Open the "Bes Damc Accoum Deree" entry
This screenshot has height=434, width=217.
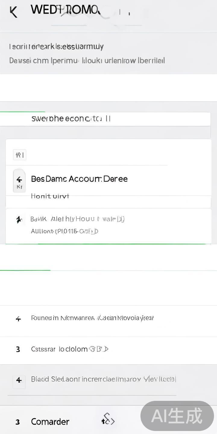pos(79,179)
